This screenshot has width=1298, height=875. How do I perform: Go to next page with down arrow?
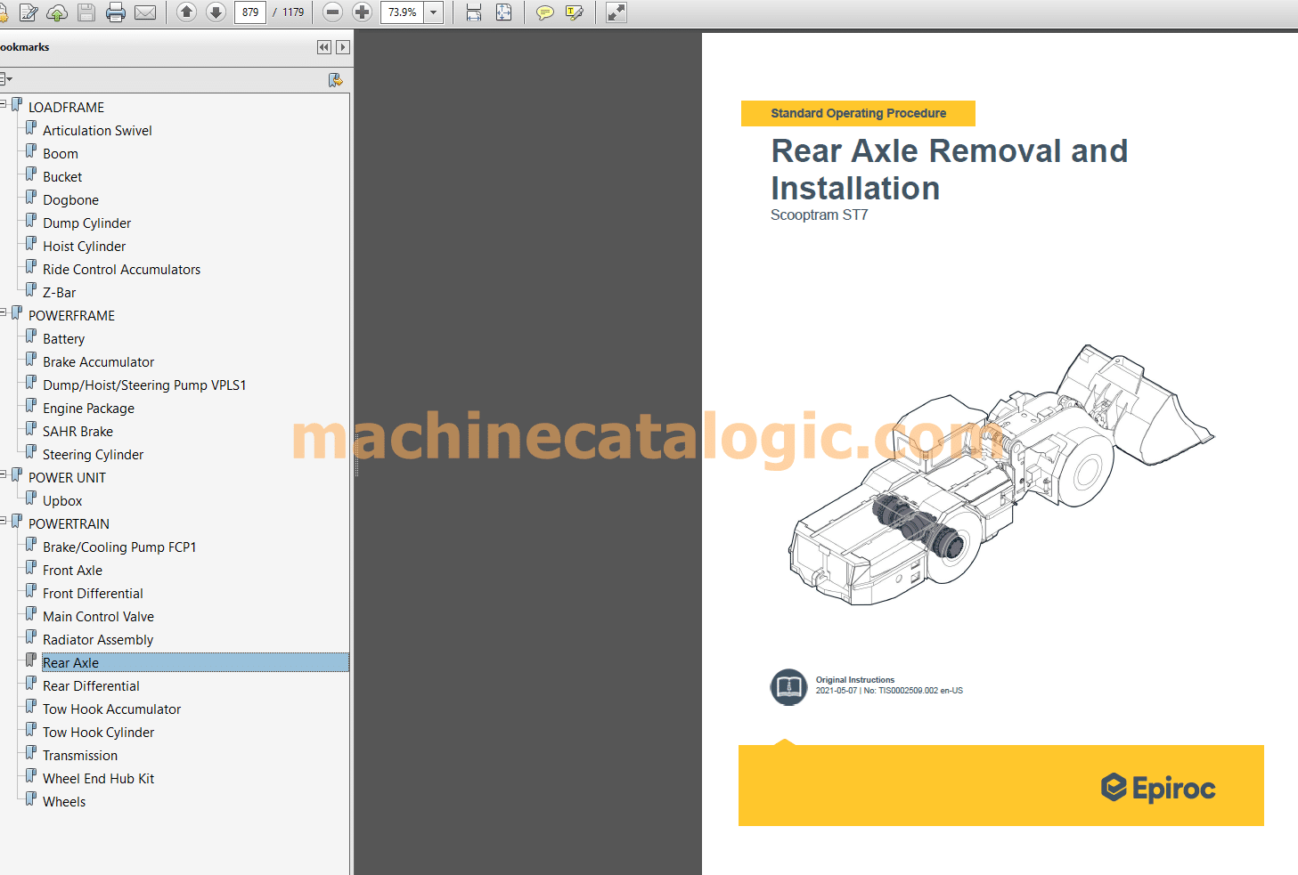point(216,12)
